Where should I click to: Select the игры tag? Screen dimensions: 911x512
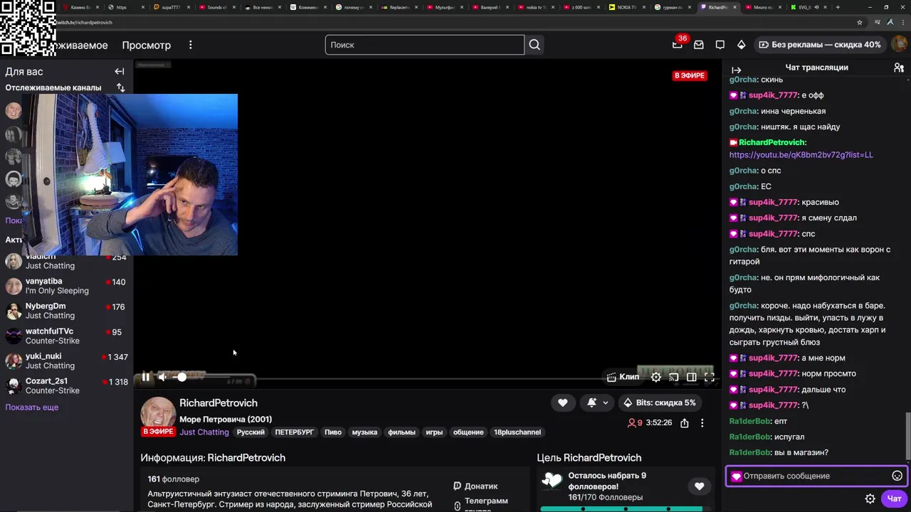434,432
